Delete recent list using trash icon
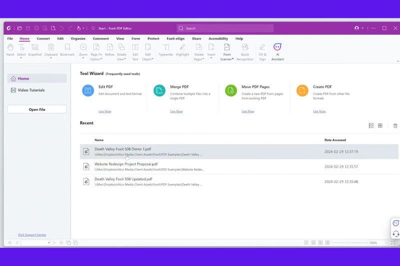The width and height of the screenshot is (400, 266). (395, 125)
